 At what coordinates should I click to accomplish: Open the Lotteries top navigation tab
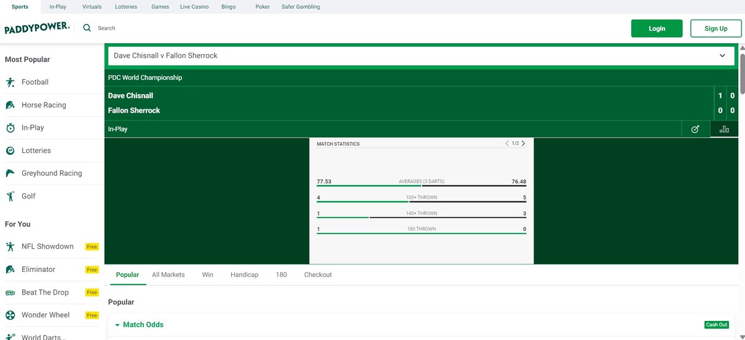(126, 7)
